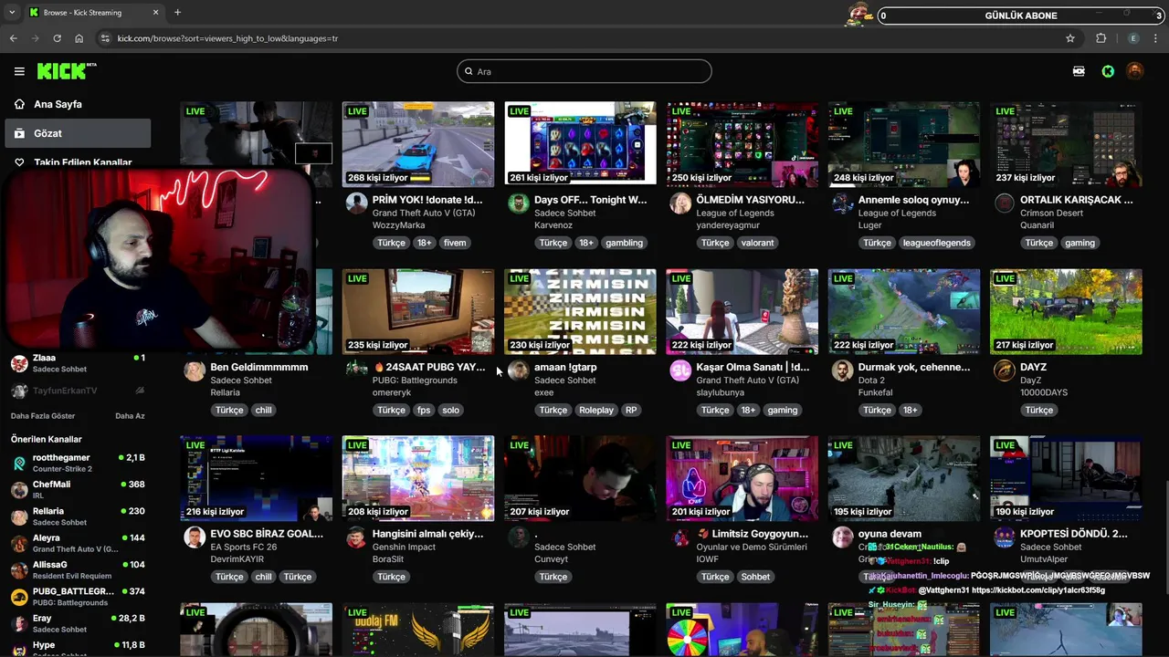
Task: Click the green Kick coin icon
Action: 1108,71
